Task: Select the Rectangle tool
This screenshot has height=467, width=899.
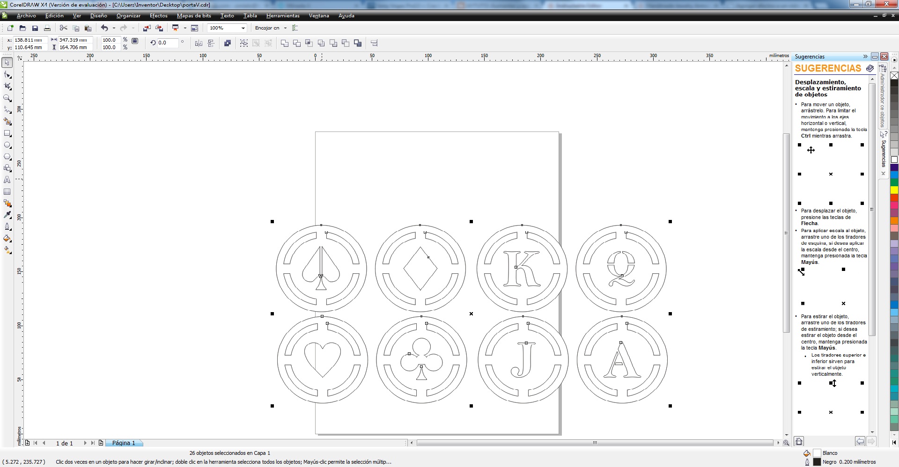Action: pyautogui.click(x=7, y=133)
